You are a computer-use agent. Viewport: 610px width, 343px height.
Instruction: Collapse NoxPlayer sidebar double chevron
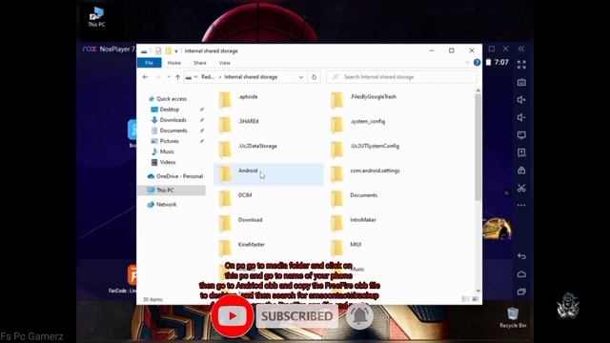(521, 49)
